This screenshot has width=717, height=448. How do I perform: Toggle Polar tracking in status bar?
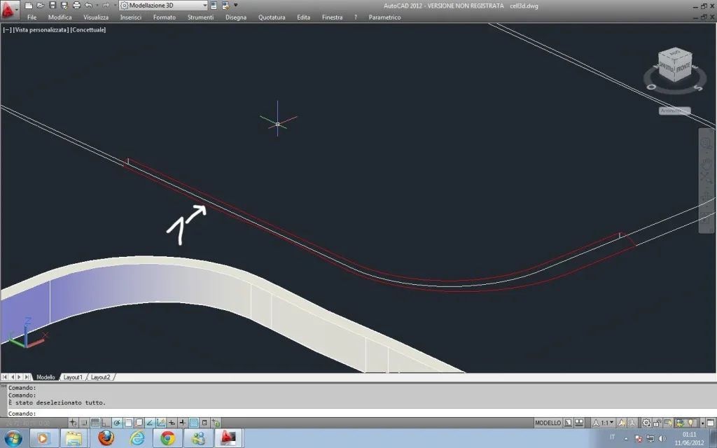tap(117, 423)
